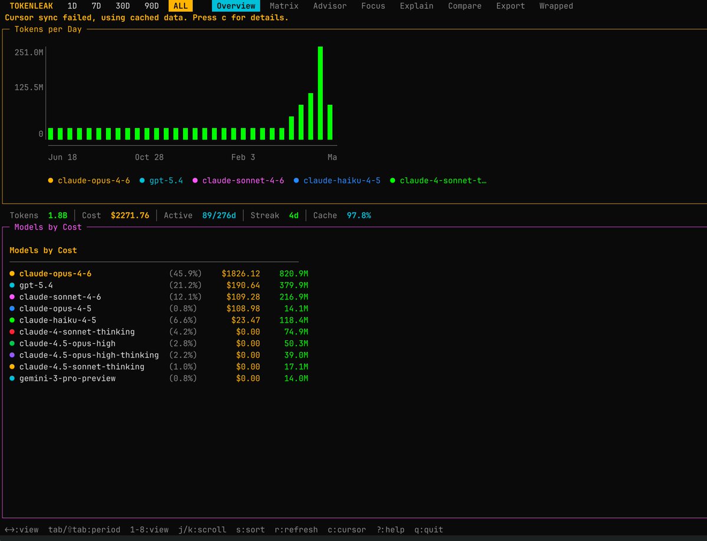The image size is (707, 541).
Task: Select the ALL period tab
Action: (180, 6)
